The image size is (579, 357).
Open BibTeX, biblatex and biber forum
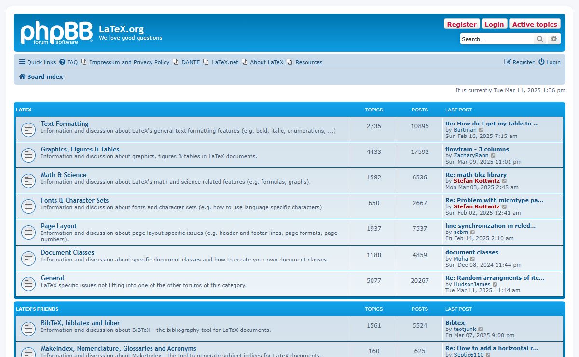point(81,323)
